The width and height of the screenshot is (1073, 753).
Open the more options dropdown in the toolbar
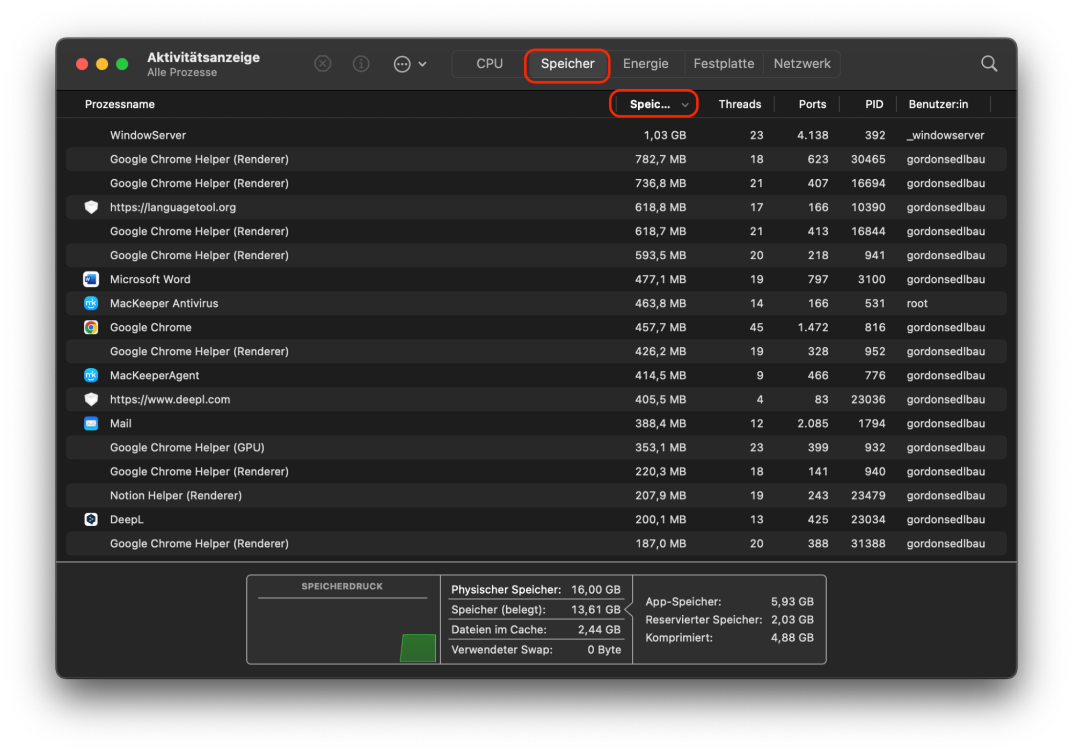[409, 63]
